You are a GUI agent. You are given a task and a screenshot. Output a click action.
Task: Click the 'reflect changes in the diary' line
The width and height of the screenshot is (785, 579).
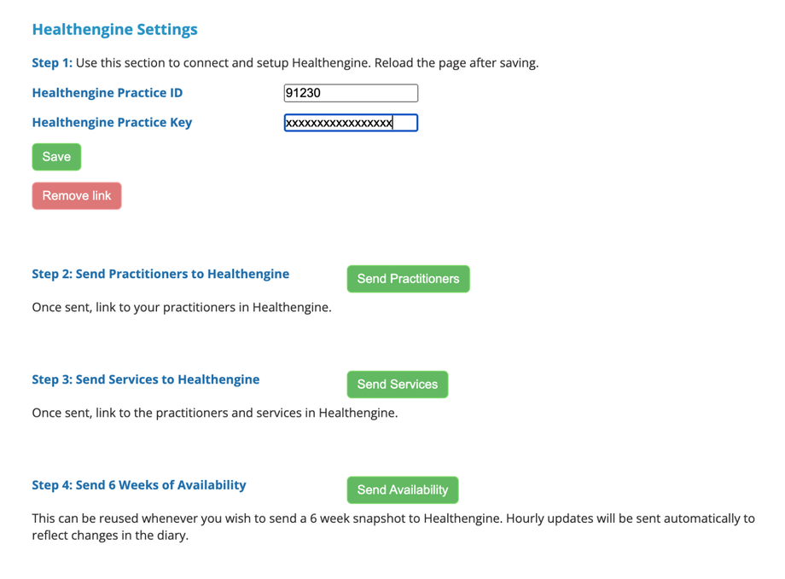pyautogui.click(x=110, y=536)
